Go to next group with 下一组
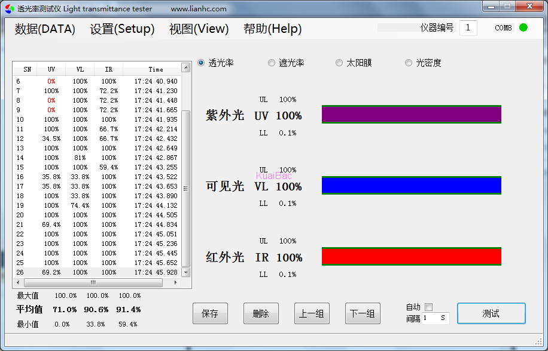Image resolution: width=548 pixels, height=351 pixels. (x=363, y=313)
